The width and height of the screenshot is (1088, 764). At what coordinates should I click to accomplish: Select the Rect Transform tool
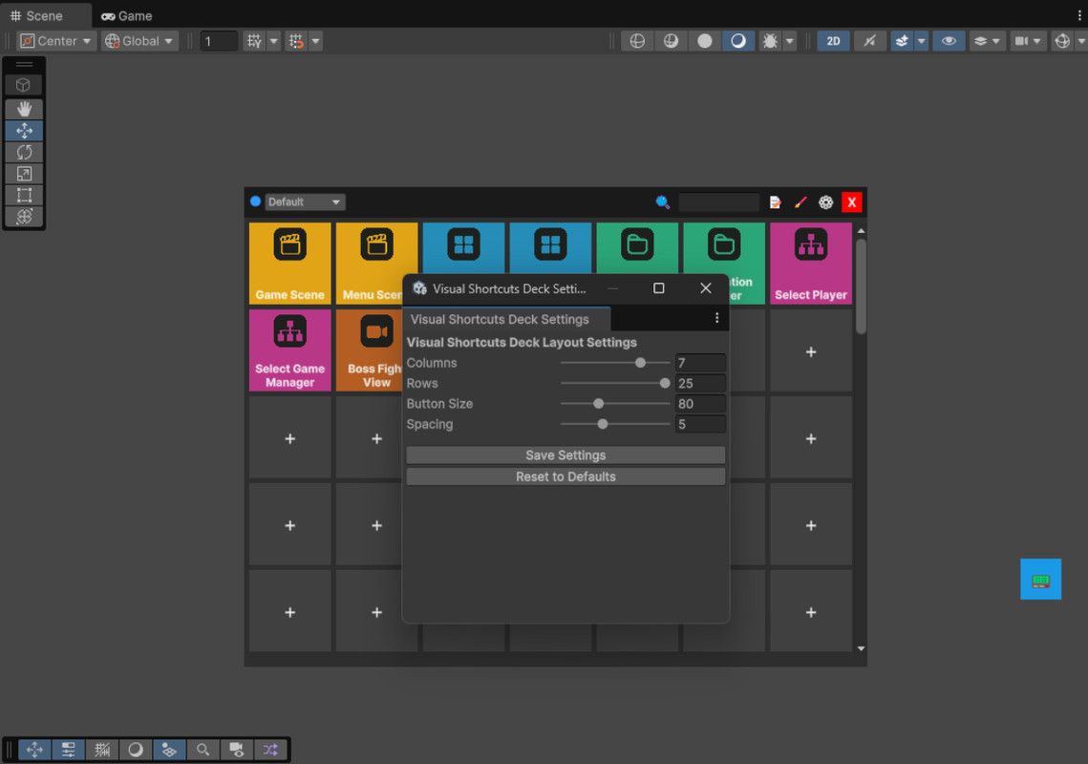pos(24,195)
